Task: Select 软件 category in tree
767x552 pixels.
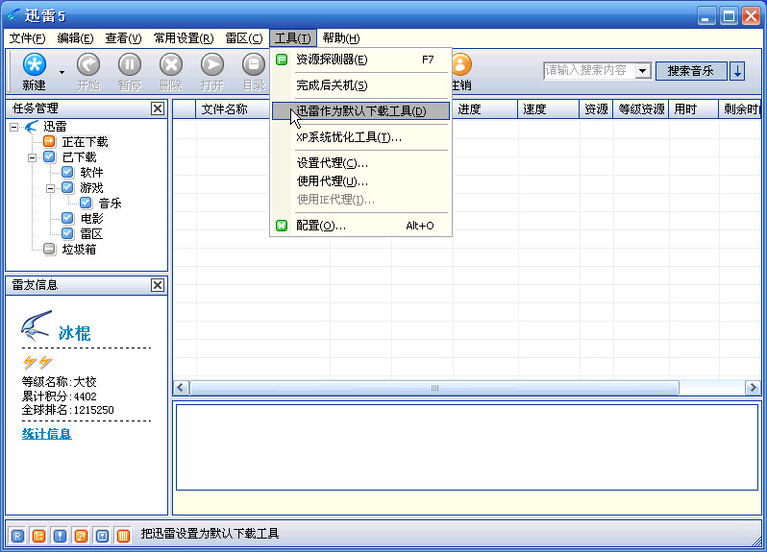Action: point(91,173)
